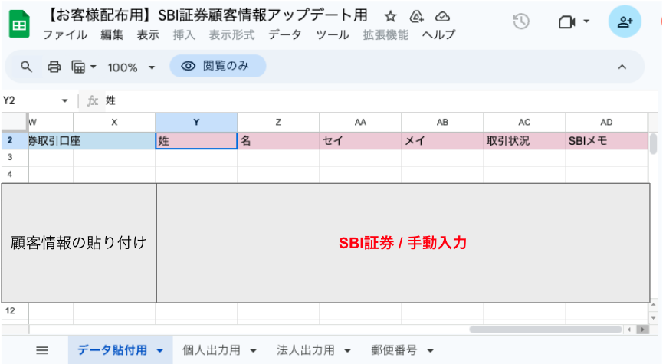The height and width of the screenshot is (364, 666).
Task: Open the 郵便番号 tab dropdown arrow
Action: (x=430, y=351)
